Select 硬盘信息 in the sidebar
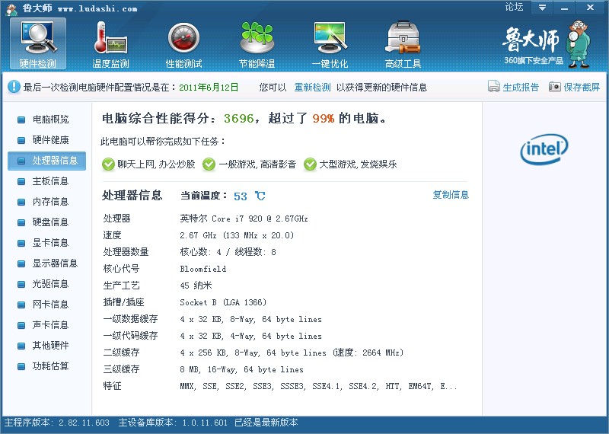The image size is (609, 434). click(x=49, y=222)
